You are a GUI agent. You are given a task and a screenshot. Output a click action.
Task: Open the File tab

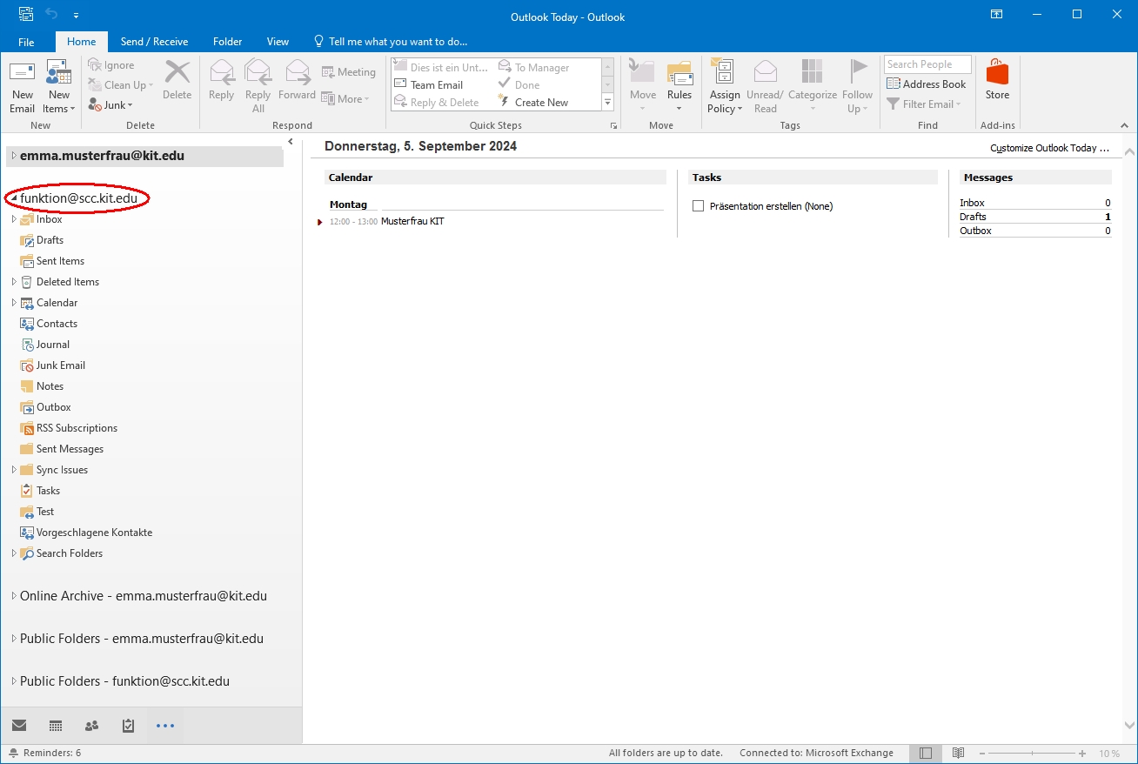[26, 42]
